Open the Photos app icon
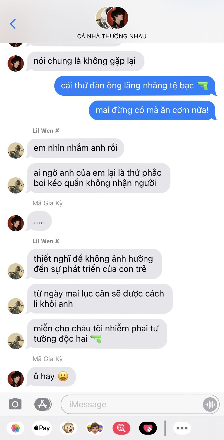Screen dimensions: 224x440 point(16,428)
